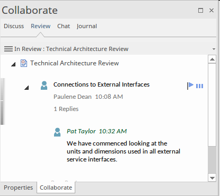Select the Review tab
The height and width of the screenshot is (196, 220).
[41, 26]
